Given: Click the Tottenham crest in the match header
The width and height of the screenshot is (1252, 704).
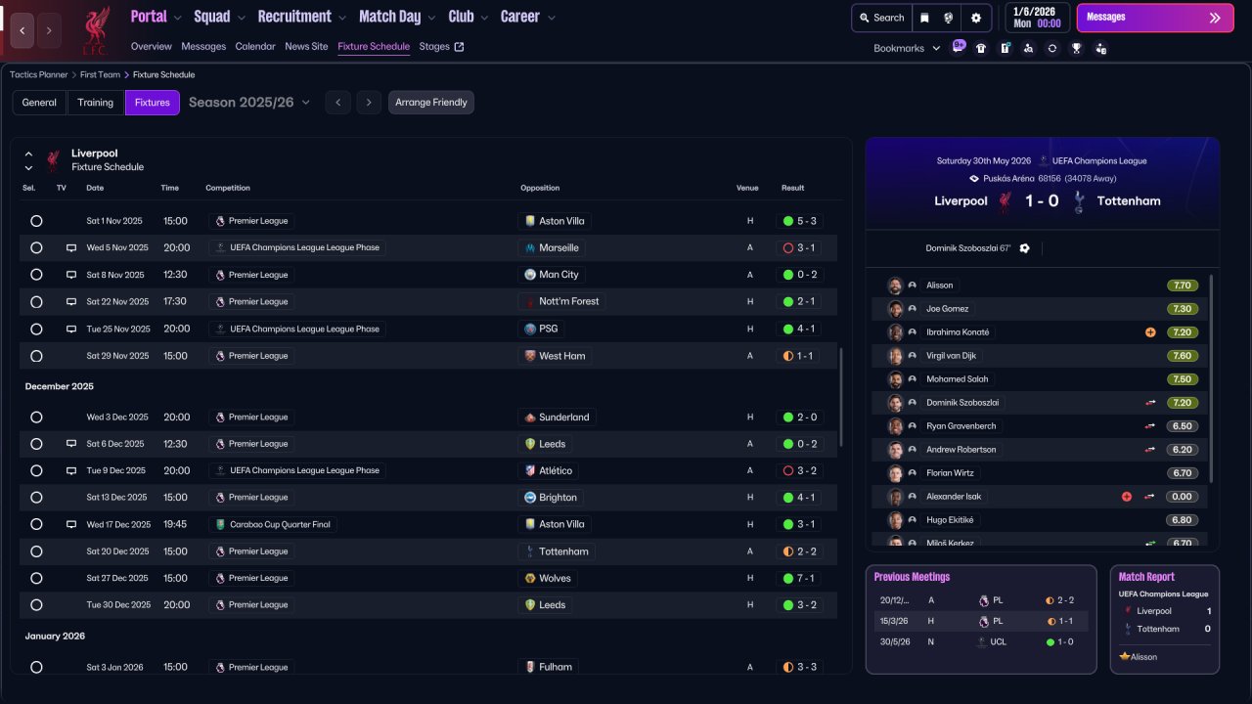Looking at the screenshot, I should coord(1079,201).
